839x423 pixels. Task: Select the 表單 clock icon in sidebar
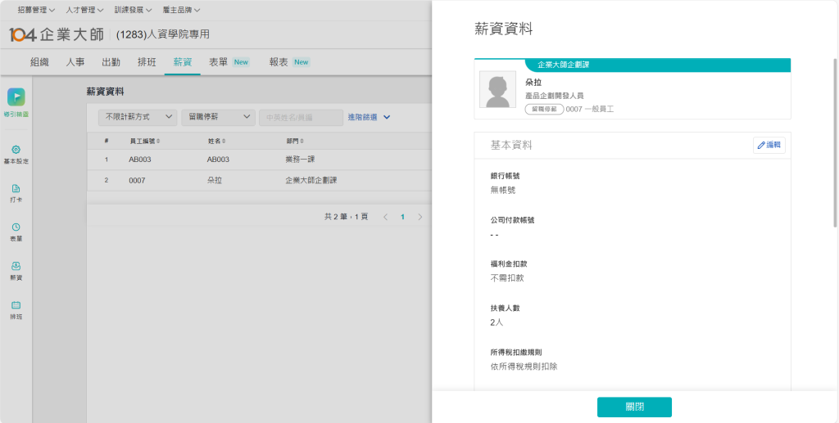16,227
